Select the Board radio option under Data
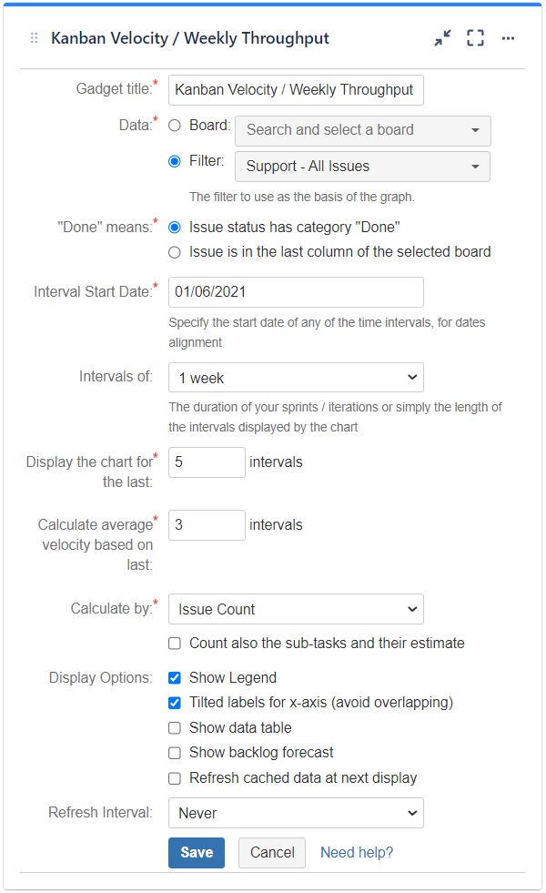Viewport: 546px width, 893px height. 173,126
